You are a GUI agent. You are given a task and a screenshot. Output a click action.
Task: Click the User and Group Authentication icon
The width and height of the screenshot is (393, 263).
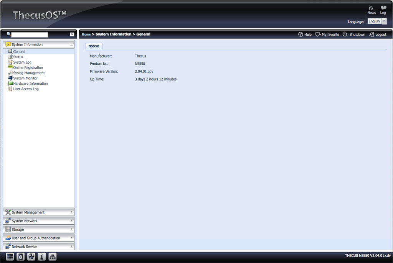coord(8,238)
